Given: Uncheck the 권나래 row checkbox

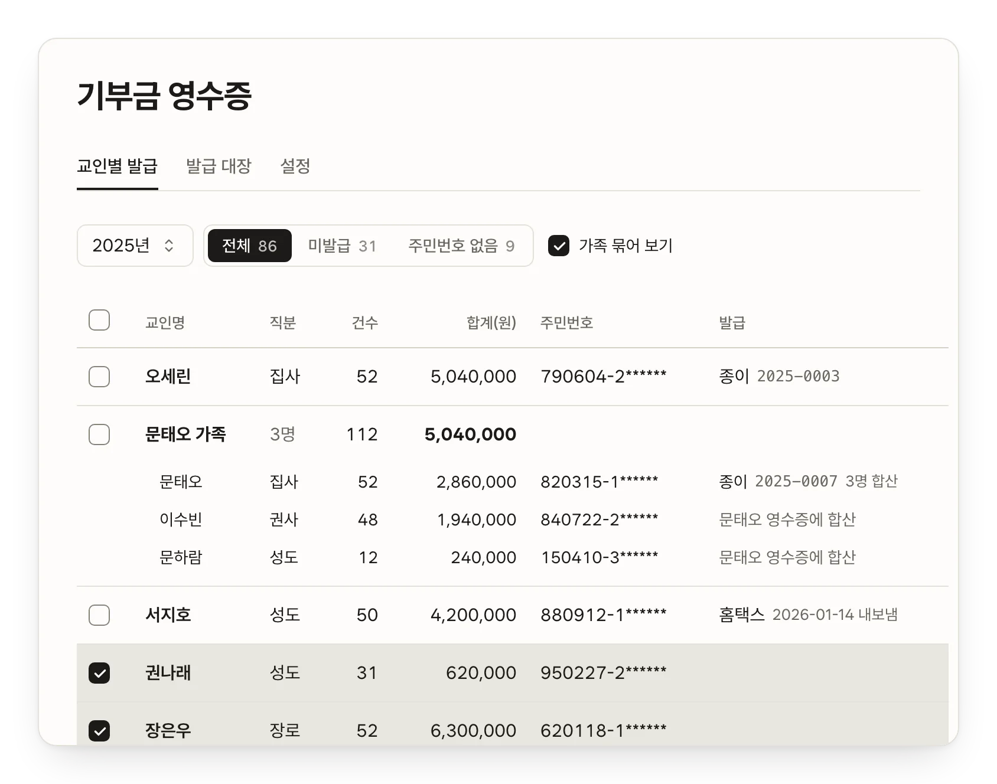Looking at the screenshot, I should coord(99,673).
